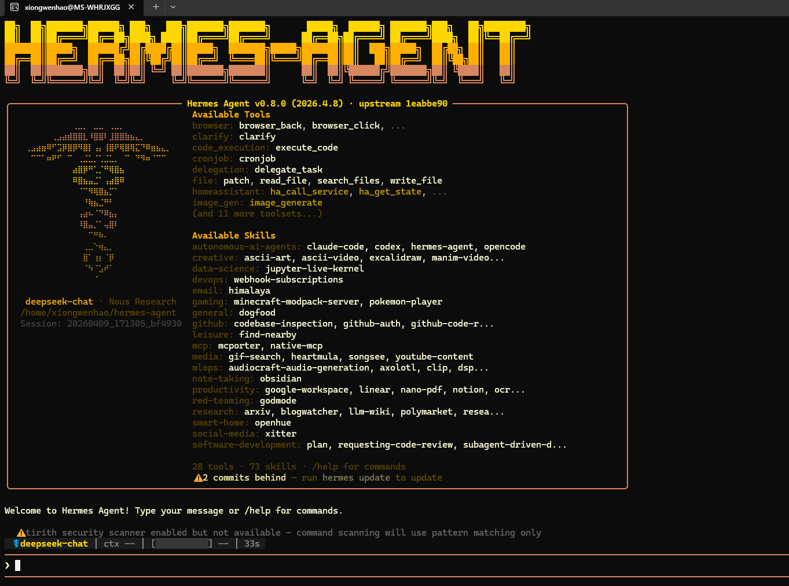This screenshot has width=789, height=586.
Task: Click 'execute_code' tool name
Action: [x=307, y=148]
